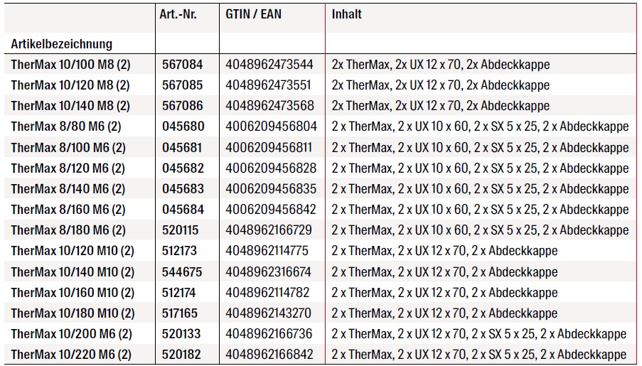
Task: Click EAN code 4048962166729
Action: 269,230
